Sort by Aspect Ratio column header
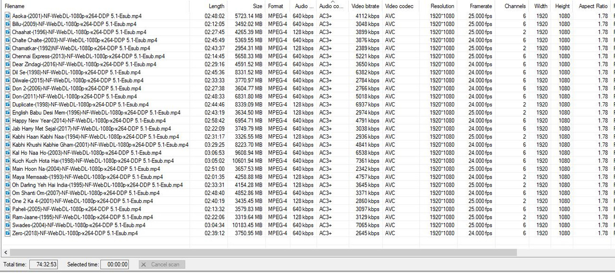Viewport: 615px width, 273px height. (x=592, y=6)
